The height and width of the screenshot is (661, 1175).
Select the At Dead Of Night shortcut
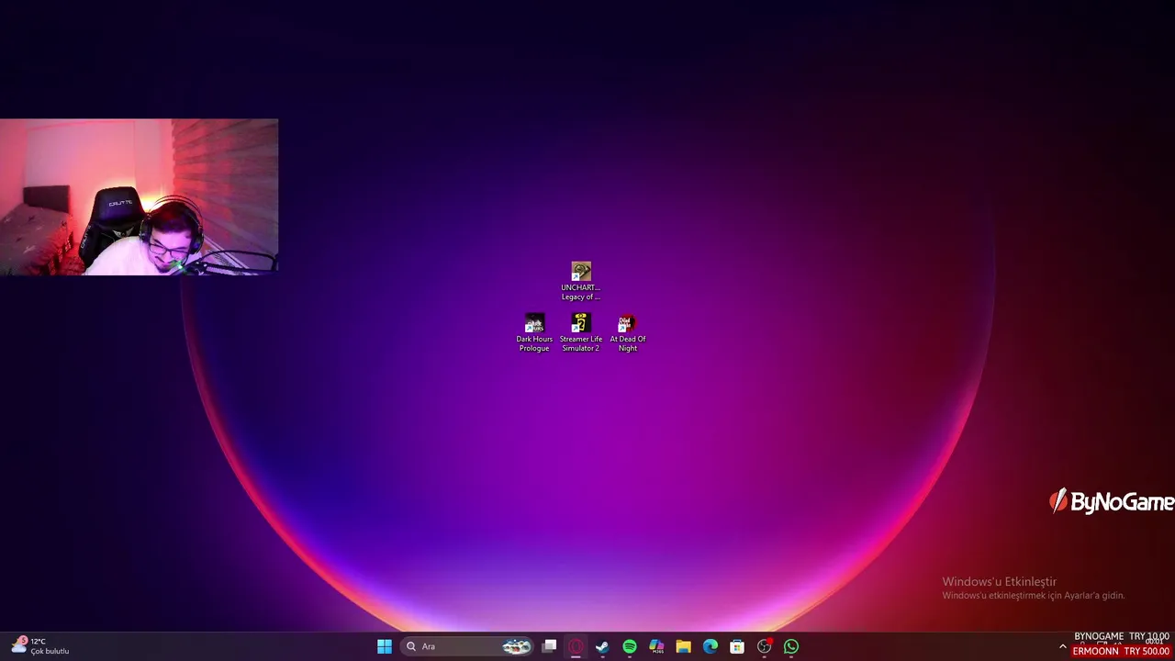coord(628,332)
